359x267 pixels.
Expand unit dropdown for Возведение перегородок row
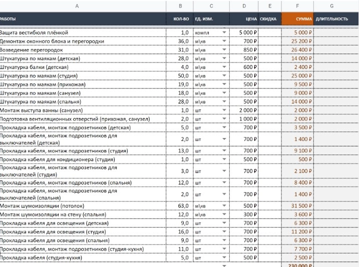click(x=224, y=49)
